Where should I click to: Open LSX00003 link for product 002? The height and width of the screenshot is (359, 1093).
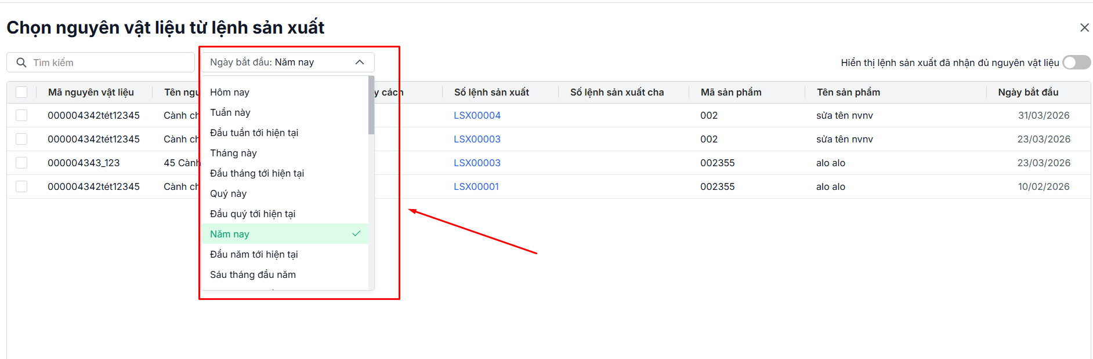tap(477, 139)
